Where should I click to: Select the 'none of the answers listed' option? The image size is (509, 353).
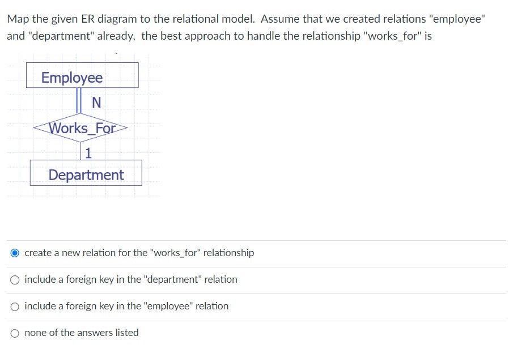click(15, 333)
